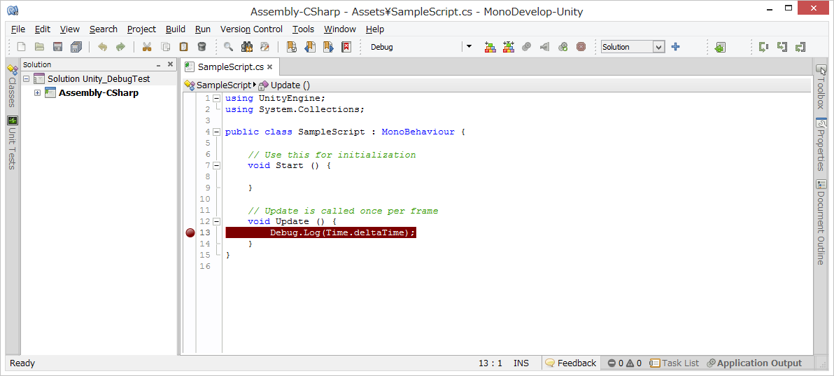
Task: Click the Build All bricks icon
Action: point(490,47)
